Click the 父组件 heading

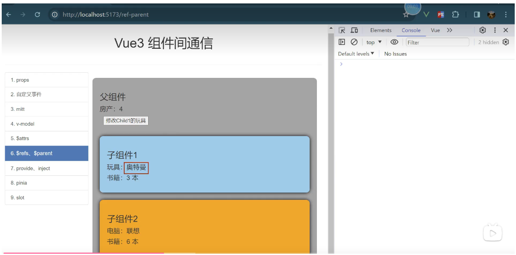pos(113,97)
